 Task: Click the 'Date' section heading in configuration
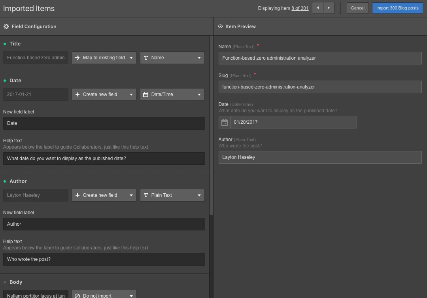point(15,81)
